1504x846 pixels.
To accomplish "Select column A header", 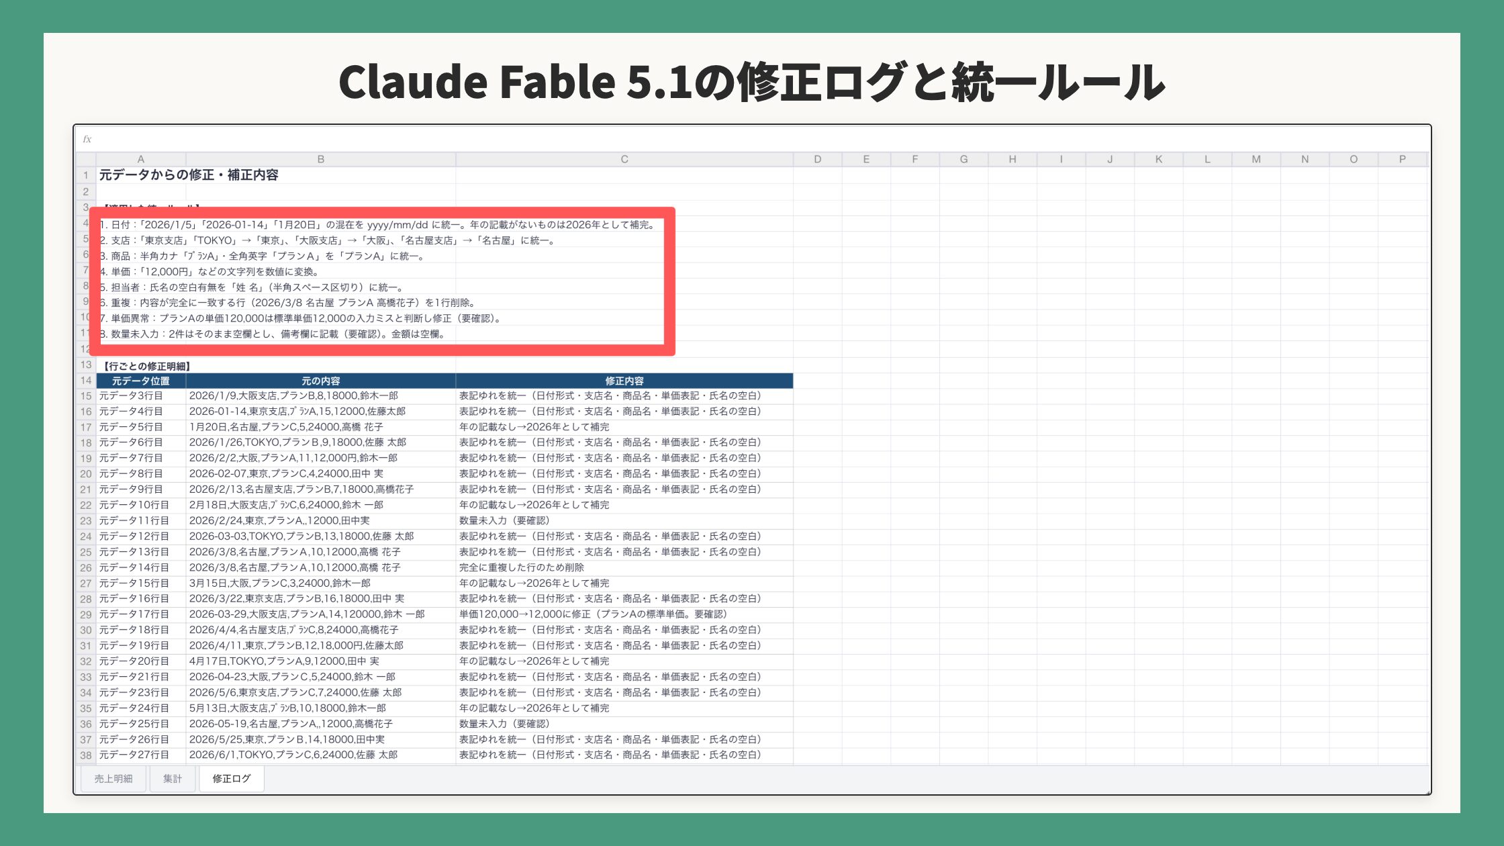I will pos(141,159).
